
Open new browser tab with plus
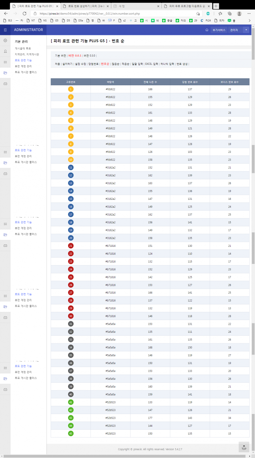click(216, 6)
